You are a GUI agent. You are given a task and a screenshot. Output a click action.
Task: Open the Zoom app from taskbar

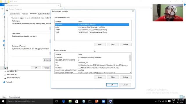point(103,101)
